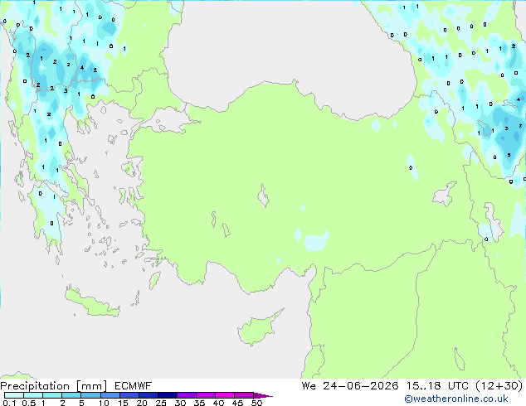526x406 pixels.
Task: Select the 30–35 mm purple swatch
Action: click(187, 395)
